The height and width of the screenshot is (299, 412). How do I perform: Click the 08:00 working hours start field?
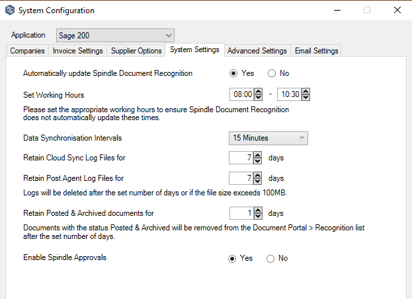click(242, 94)
